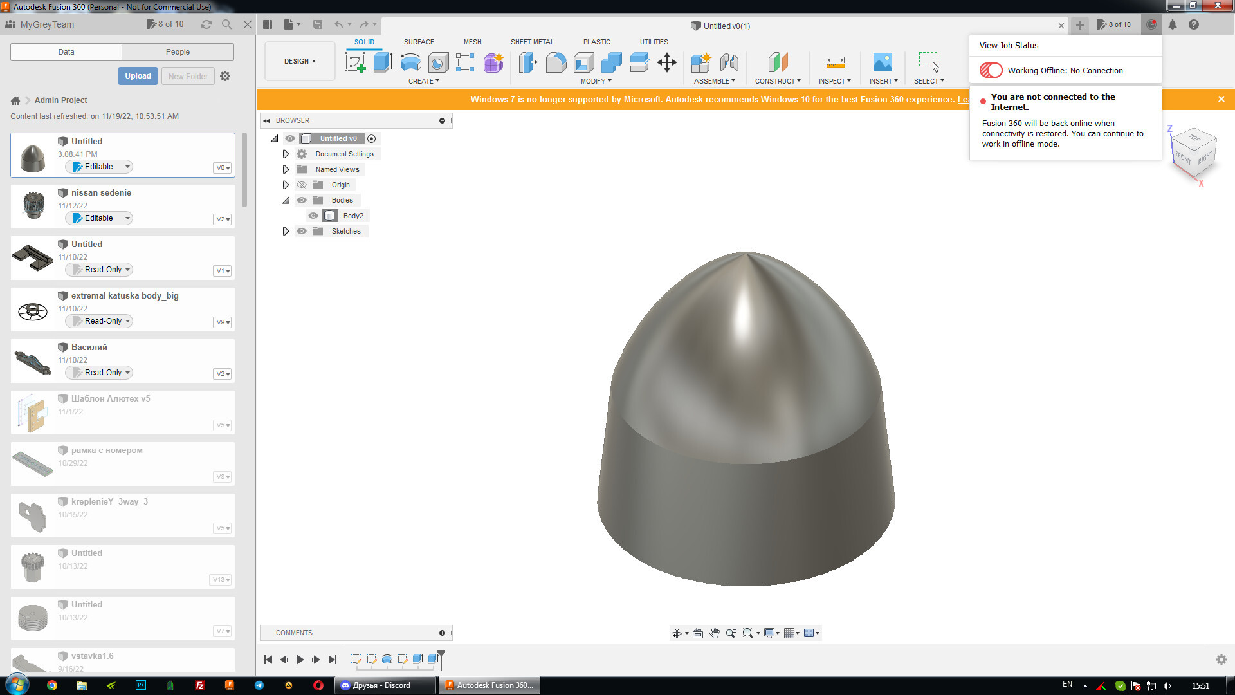Screen dimensions: 1235x695
Task: Click the Insert image icon
Action: 882,62
